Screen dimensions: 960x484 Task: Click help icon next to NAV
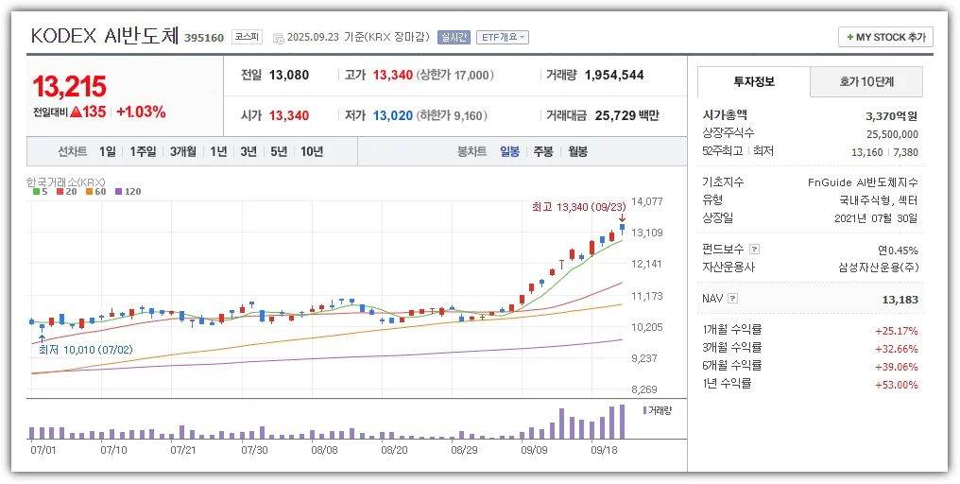(732, 299)
